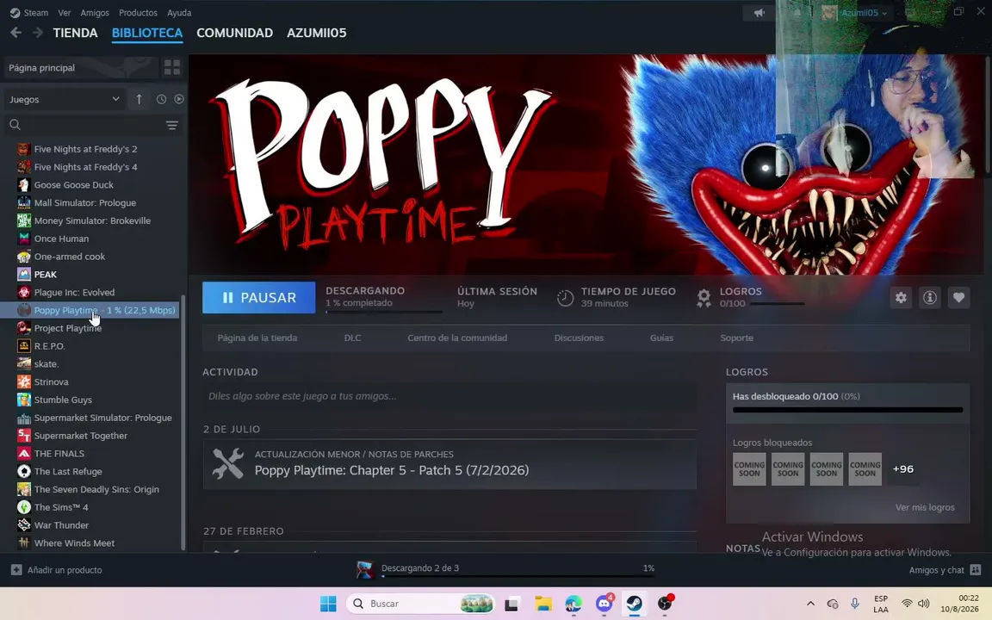The image size is (992, 620).
Task: Open the DLC link
Action: (x=352, y=338)
